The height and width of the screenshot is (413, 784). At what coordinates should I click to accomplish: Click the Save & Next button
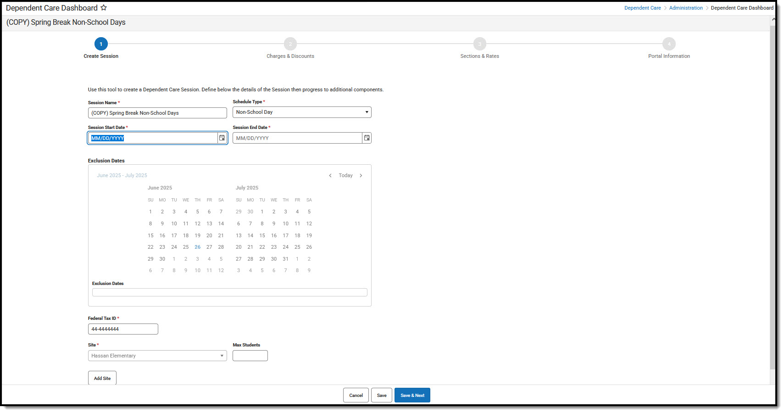tap(412, 395)
